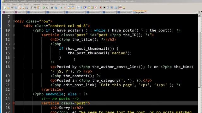Toggle show all characters button
202x113 pixels.
pos(81,8)
